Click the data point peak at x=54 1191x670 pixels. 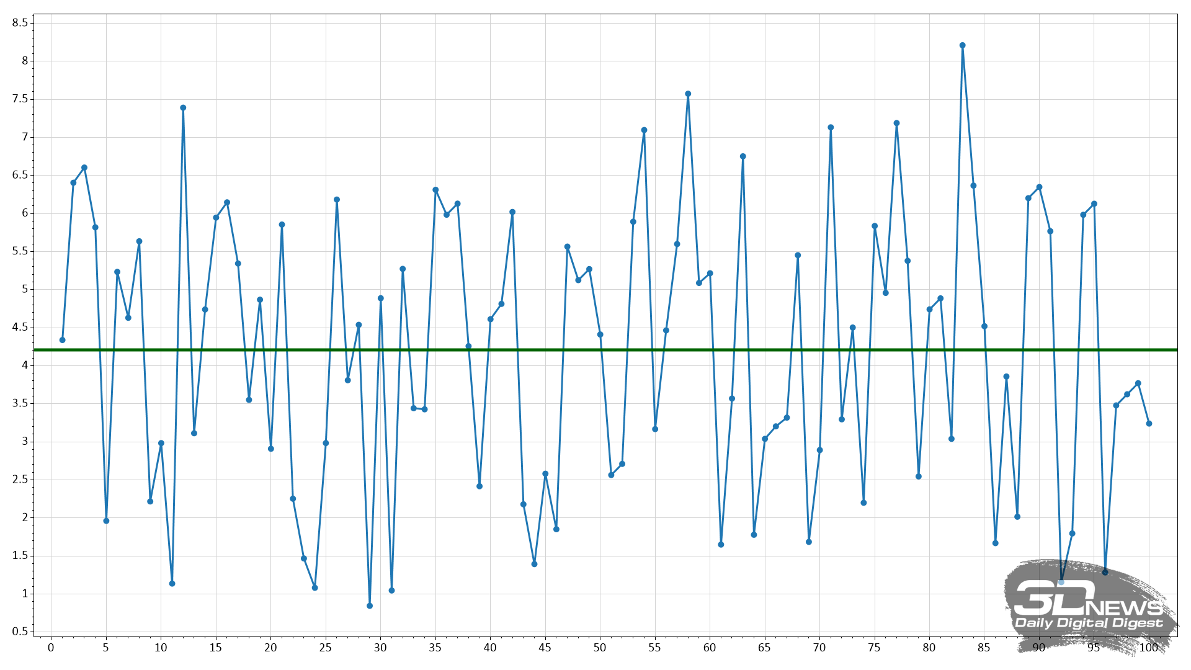tap(644, 130)
